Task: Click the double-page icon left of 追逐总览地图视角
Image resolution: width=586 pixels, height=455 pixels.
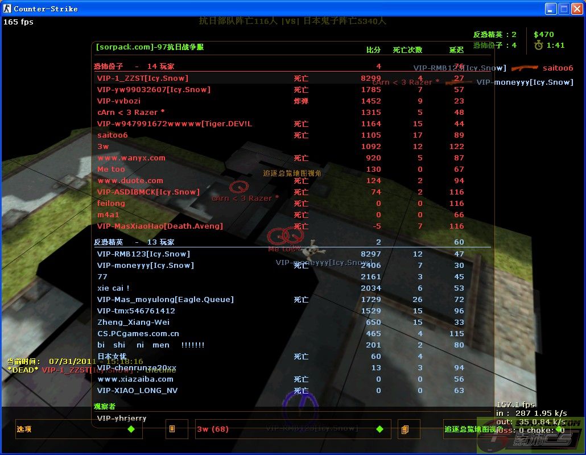Action: pos(405,429)
